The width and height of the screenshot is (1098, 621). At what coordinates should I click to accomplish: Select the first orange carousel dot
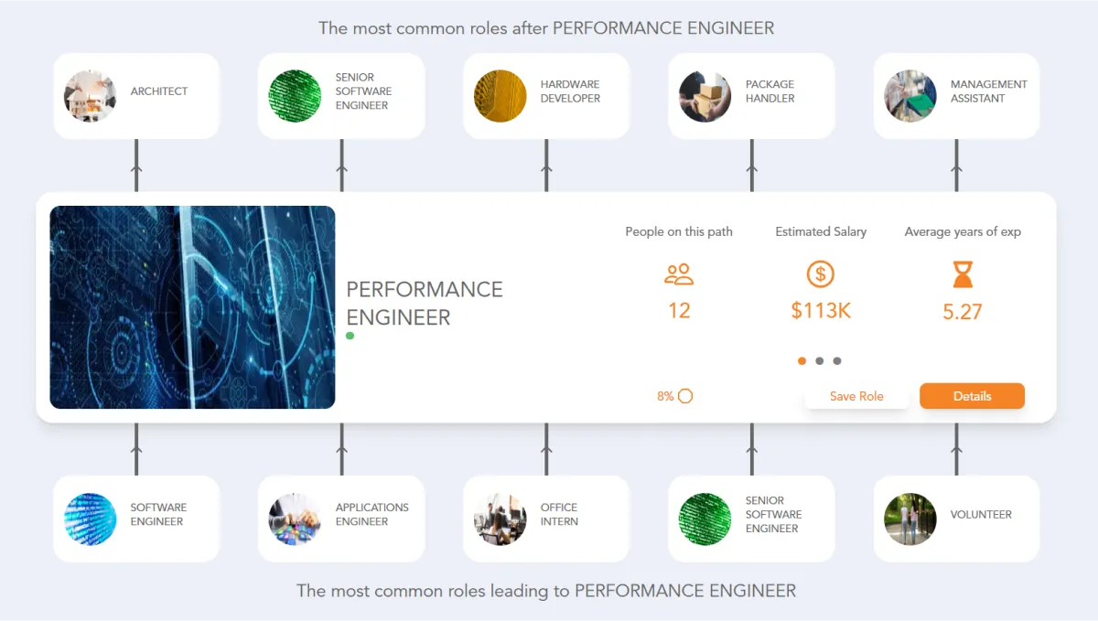[x=802, y=361]
